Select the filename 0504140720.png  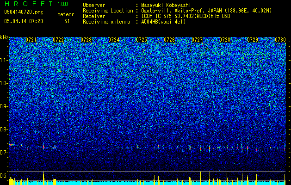pos(24,12)
